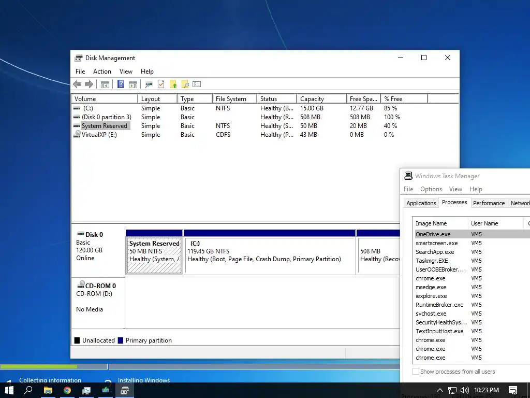The width and height of the screenshot is (530, 398).
Task: Enable Show processes from all users
Action: coord(416,371)
